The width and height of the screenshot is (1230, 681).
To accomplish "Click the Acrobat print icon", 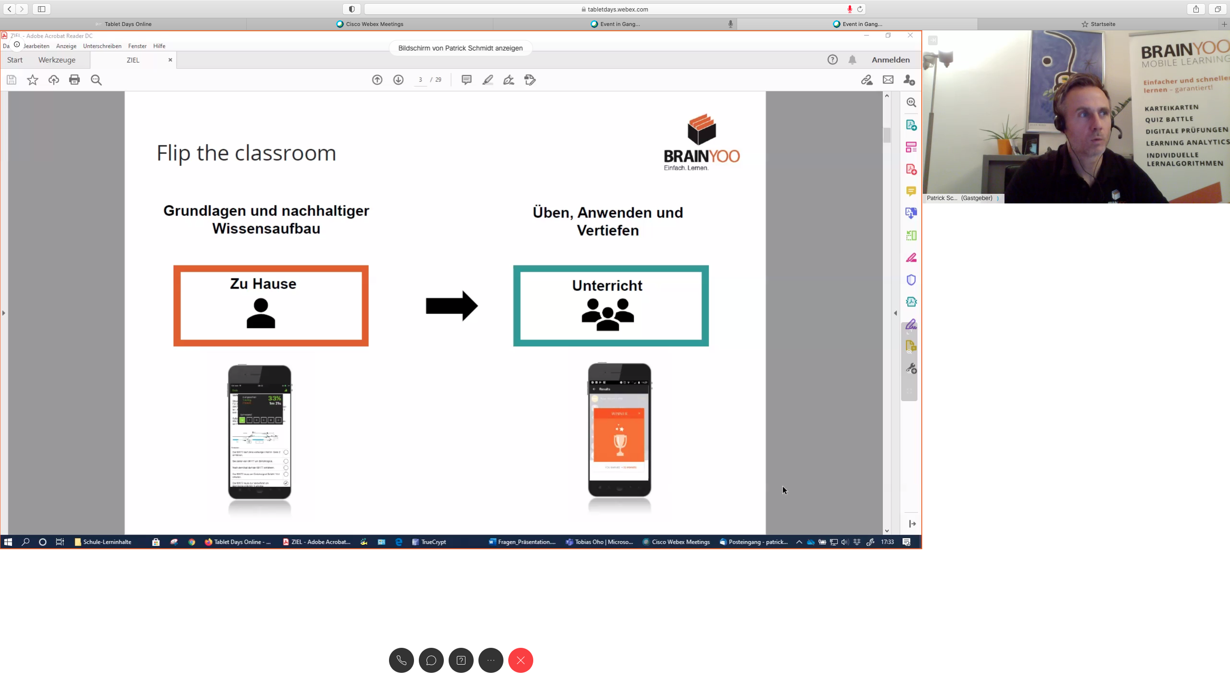I will (75, 80).
